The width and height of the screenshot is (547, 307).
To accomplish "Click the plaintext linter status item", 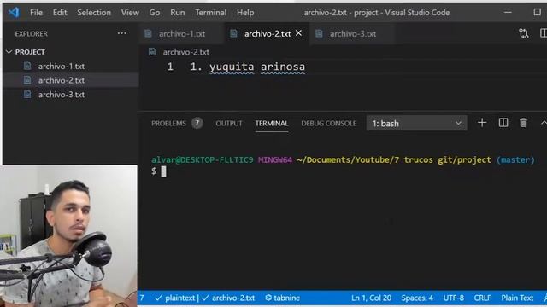I will point(175,298).
